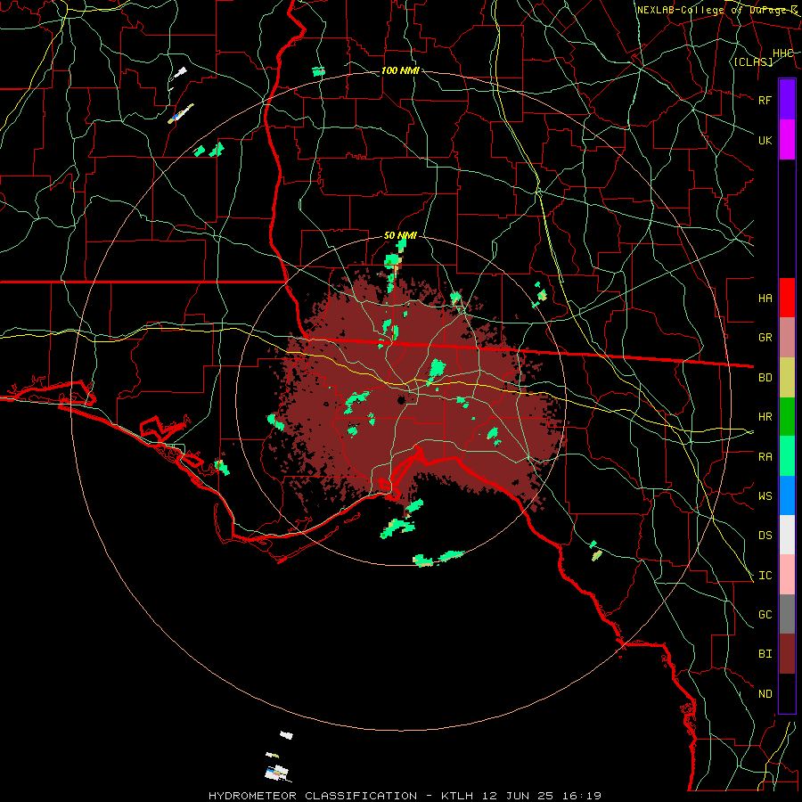This screenshot has height=802, width=802.
Task: Click the mint green RA legend swatch
Action: (x=787, y=456)
